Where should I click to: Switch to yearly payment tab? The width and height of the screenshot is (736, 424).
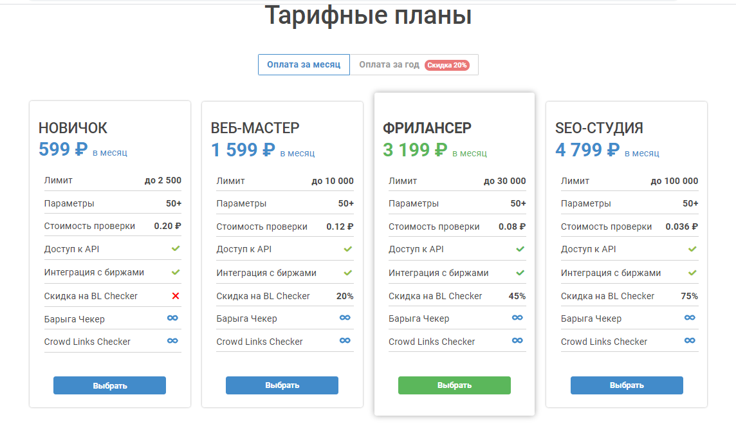pyautogui.click(x=389, y=65)
